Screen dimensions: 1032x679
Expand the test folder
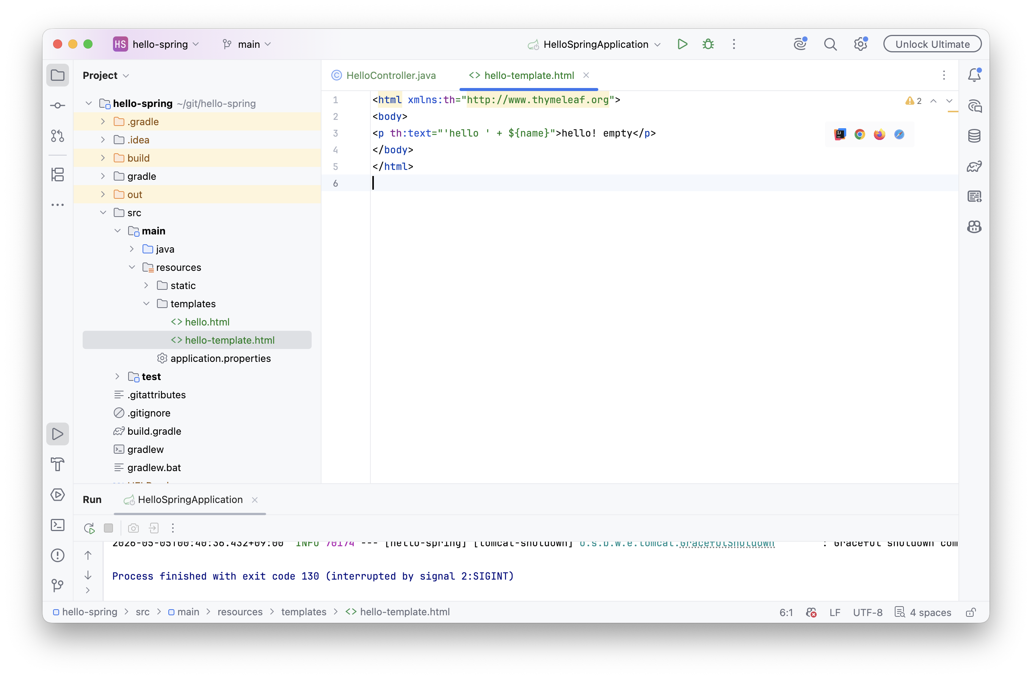(x=117, y=377)
